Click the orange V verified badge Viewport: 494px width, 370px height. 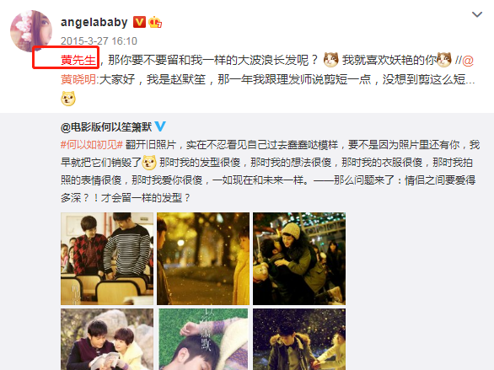point(139,22)
